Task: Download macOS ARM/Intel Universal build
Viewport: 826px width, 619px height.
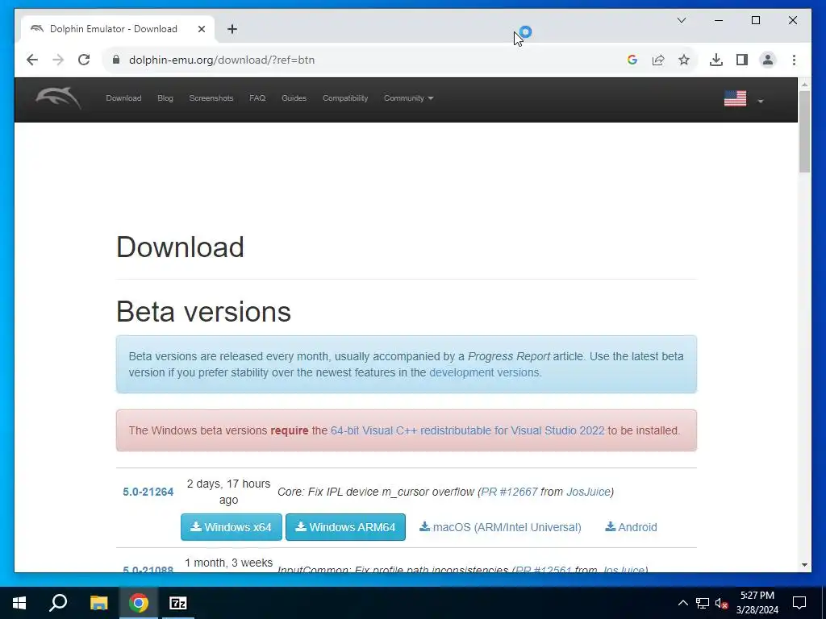Action: [500, 527]
